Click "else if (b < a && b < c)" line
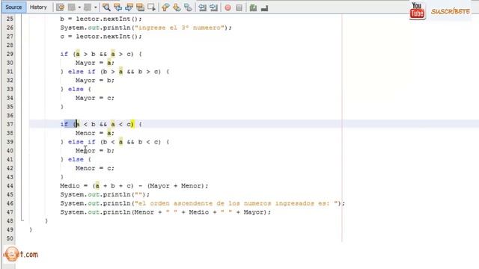 115,142
